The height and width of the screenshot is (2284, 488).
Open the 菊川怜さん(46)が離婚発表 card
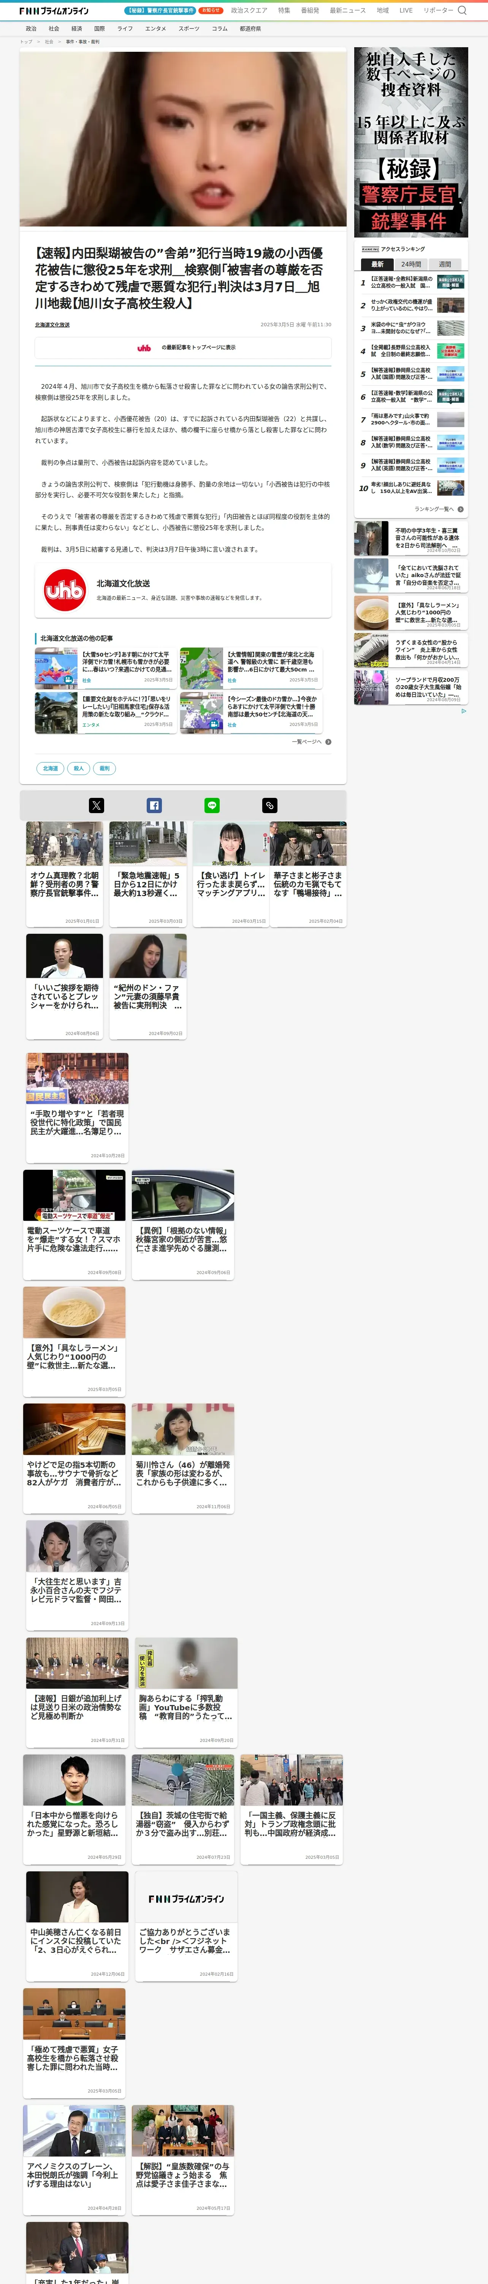[183, 1459]
